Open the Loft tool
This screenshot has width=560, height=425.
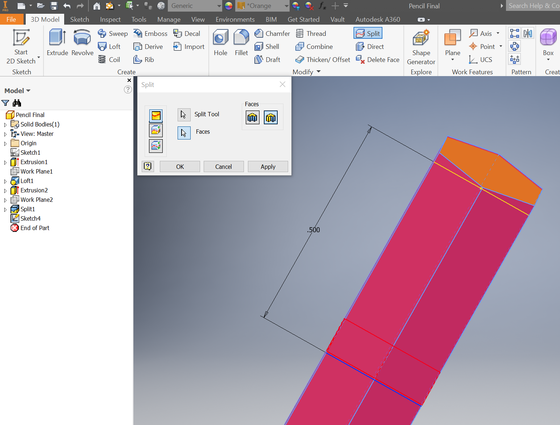pos(109,46)
